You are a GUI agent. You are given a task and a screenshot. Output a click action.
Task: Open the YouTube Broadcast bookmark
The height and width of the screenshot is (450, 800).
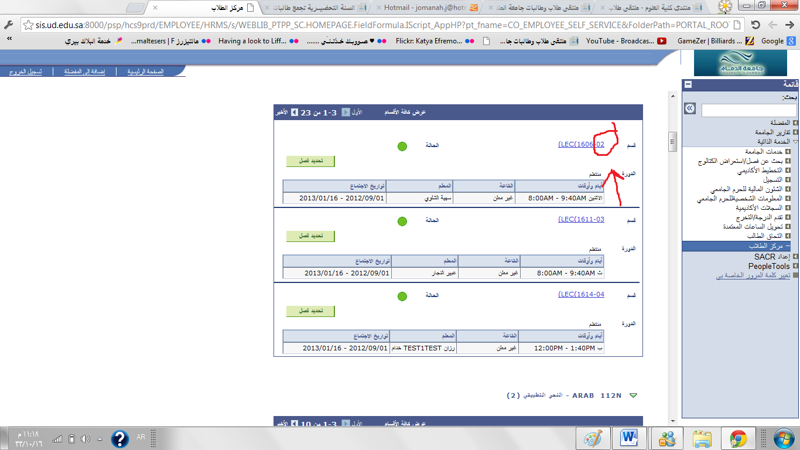coord(627,41)
